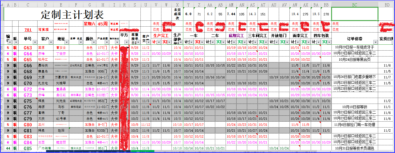Click the underlined 701 cell
This screenshot has height=153, width=395.
(28, 30)
